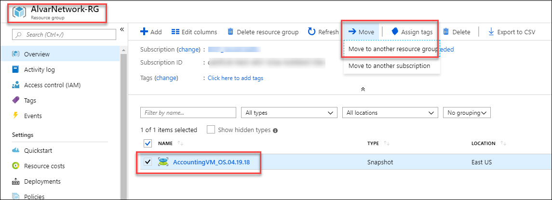Screen dimensions: 552x200
Task: Sort by the LOCATION column arrows
Action: pyautogui.click(x=503, y=143)
